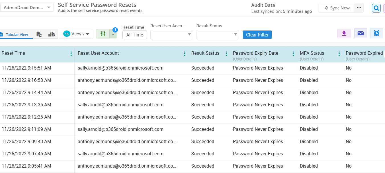Viewport: 385px width, 173px height.
Task: Expand the Views dropdown
Action: (x=76, y=33)
